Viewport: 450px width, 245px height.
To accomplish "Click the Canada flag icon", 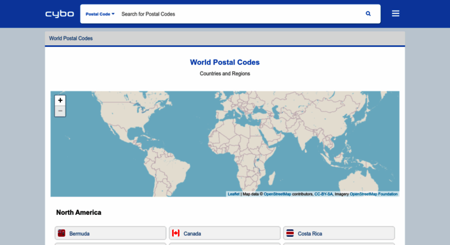I will tap(175, 233).
